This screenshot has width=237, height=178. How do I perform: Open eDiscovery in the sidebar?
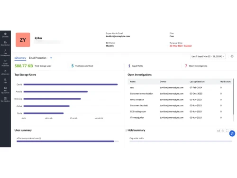tap(5, 72)
